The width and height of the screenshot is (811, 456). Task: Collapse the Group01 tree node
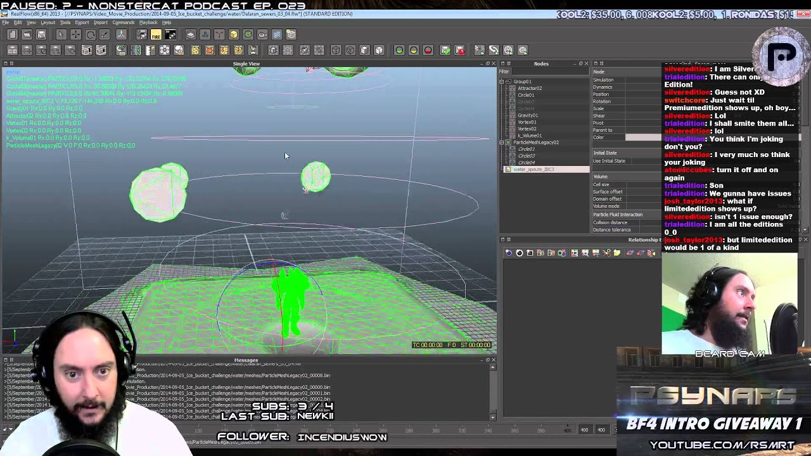pyautogui.click(x=502, y=82)
